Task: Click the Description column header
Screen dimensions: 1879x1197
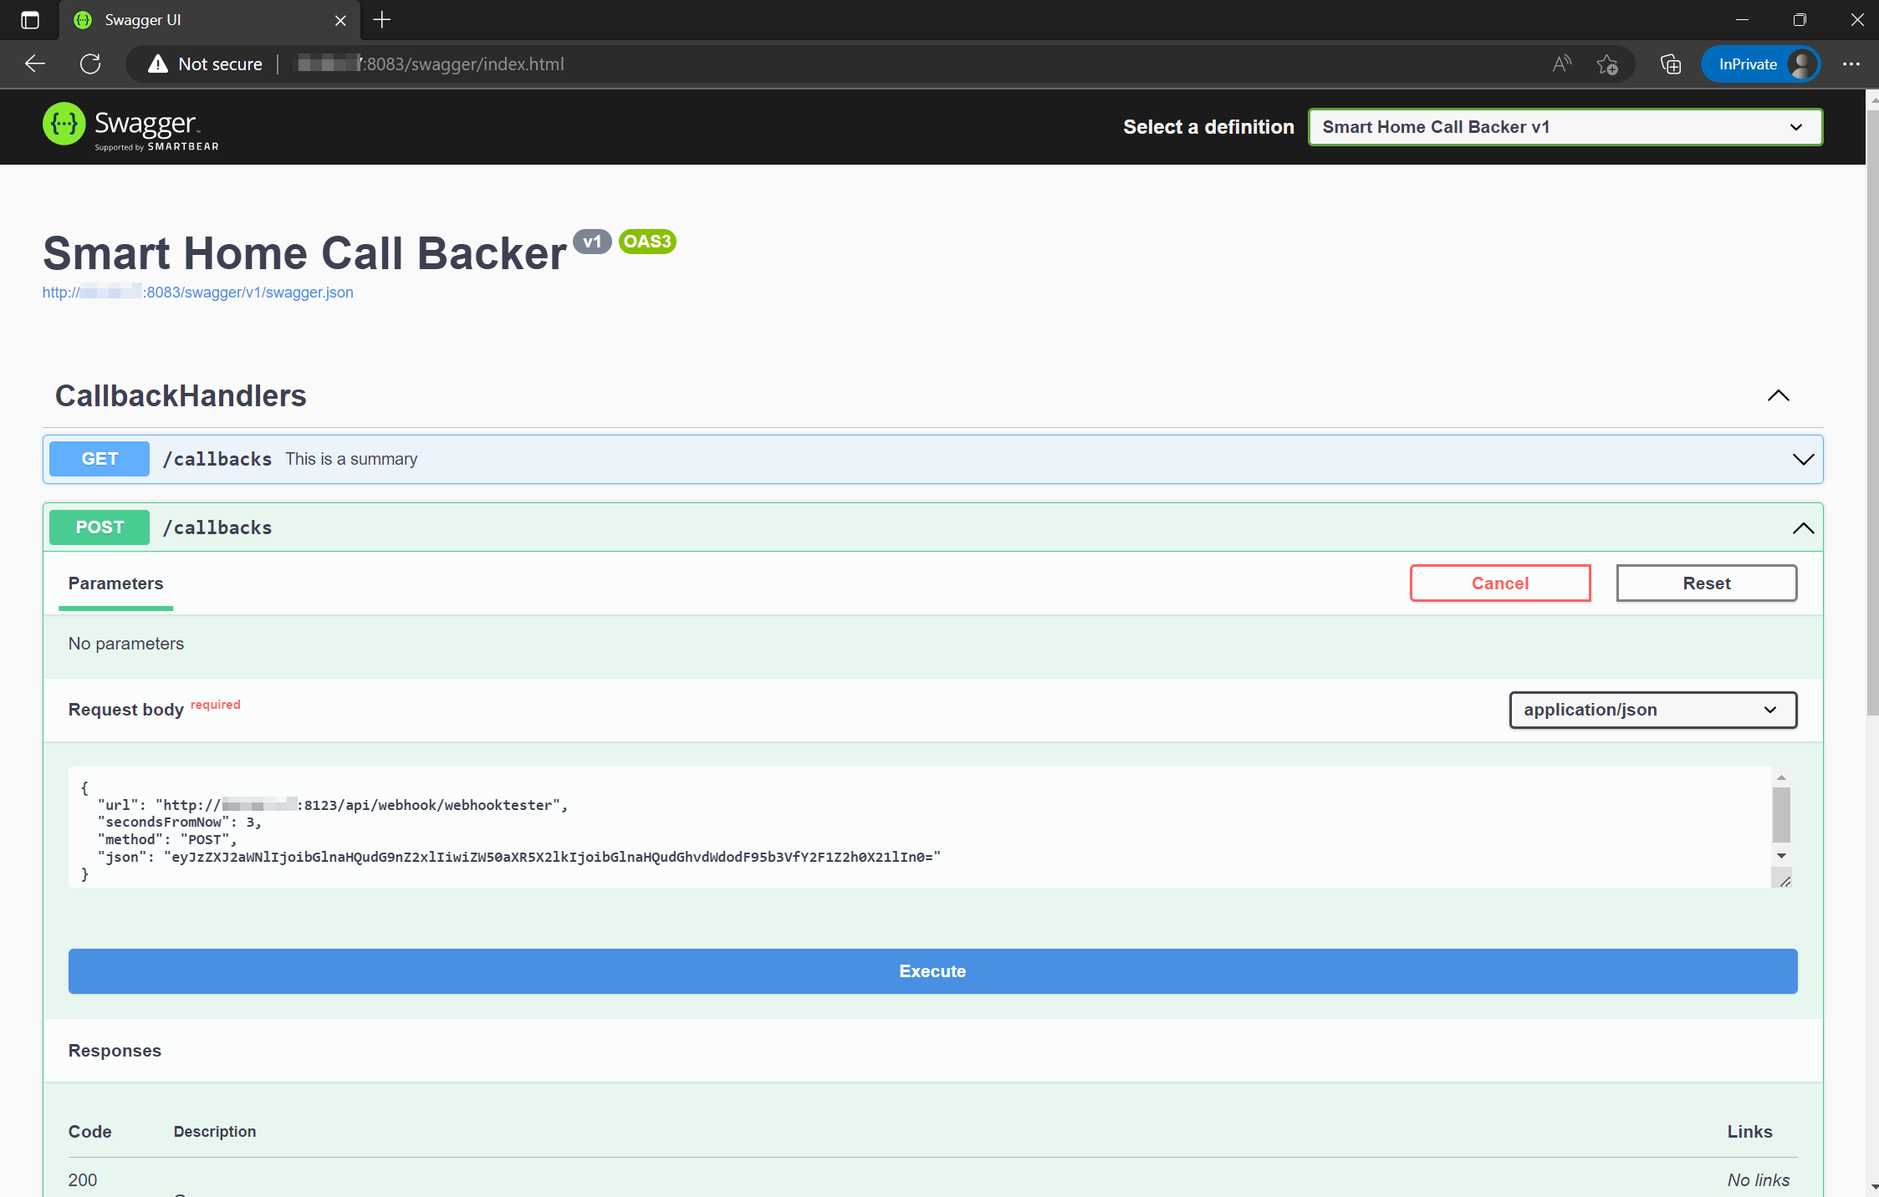Action: (x=215, y=1132)
